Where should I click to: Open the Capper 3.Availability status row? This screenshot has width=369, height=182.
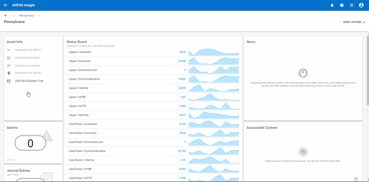tap(80, 52)
